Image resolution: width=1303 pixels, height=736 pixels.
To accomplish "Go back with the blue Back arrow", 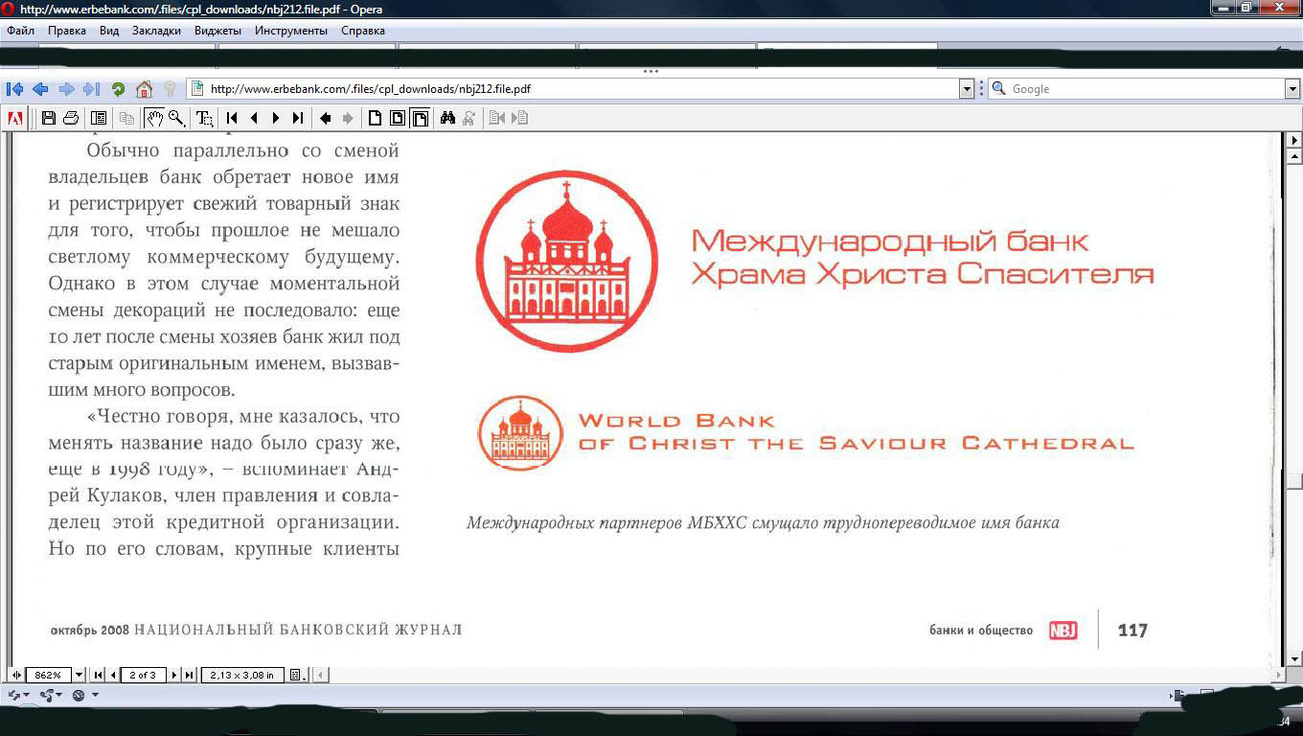I will (x=40, y=89).
